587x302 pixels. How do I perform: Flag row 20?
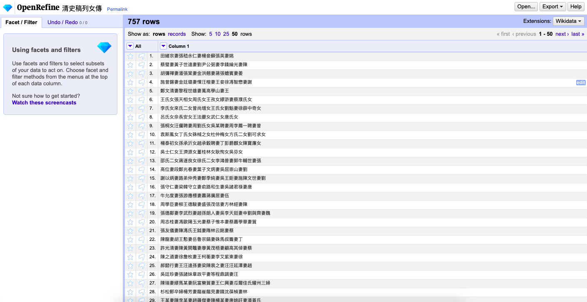click(x=142, y=222)
